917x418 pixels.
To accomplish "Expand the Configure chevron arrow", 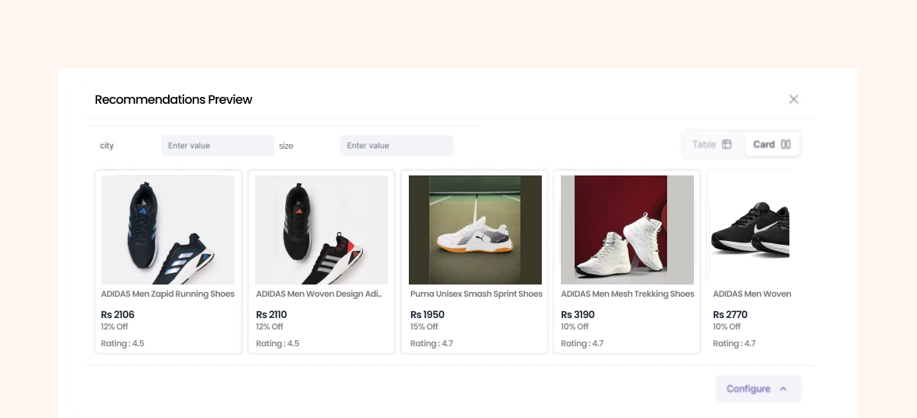I will (783, 389).
